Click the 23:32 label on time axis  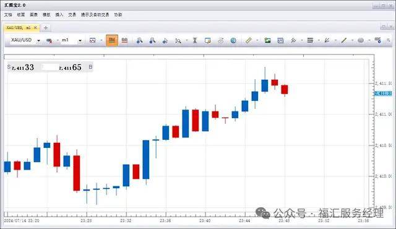126,221
